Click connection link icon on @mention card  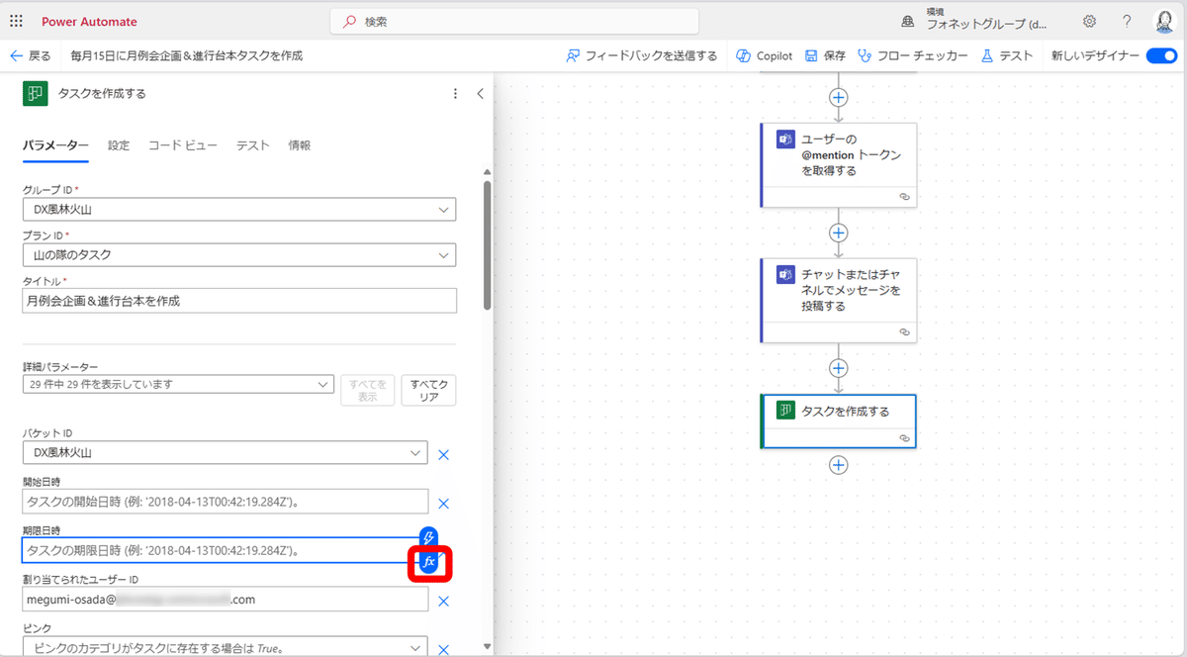904,197
